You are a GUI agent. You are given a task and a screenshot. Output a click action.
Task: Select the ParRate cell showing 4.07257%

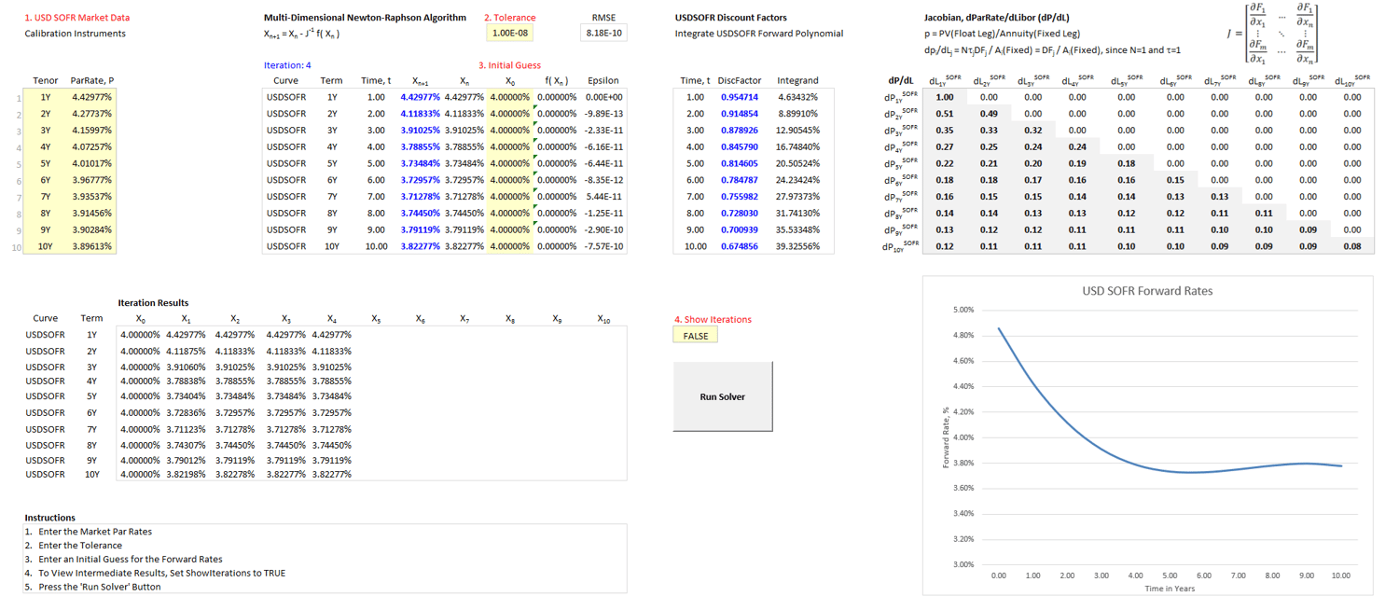click(91, 147)
